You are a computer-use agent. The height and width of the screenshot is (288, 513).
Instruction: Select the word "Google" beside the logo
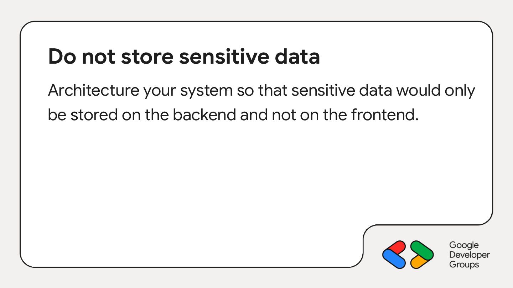click(464, 245)
